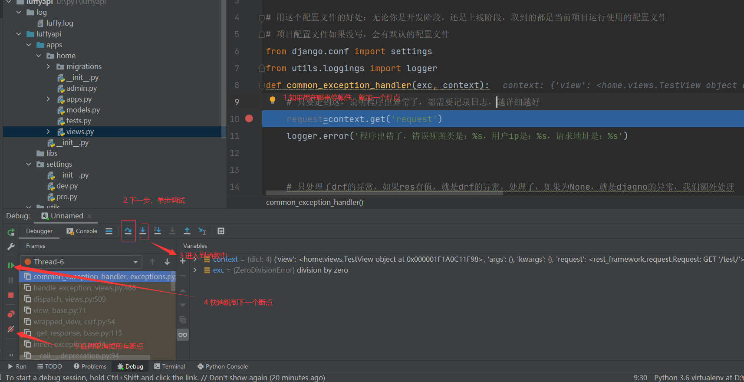Open admin.py in project tree

click(x=81, y=88)
